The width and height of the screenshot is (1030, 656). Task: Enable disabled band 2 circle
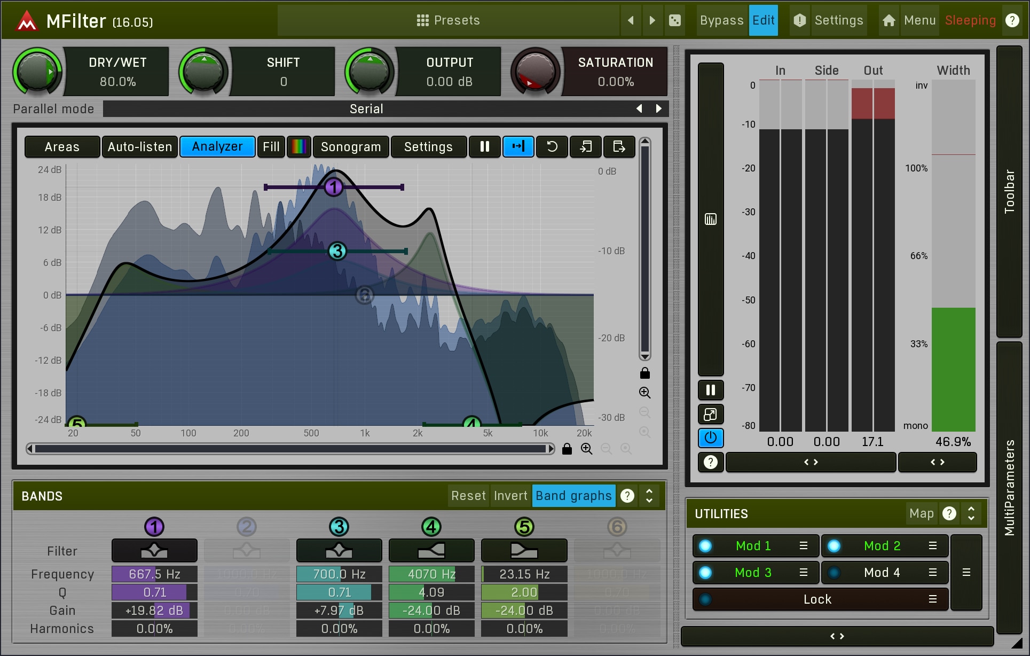247,527
